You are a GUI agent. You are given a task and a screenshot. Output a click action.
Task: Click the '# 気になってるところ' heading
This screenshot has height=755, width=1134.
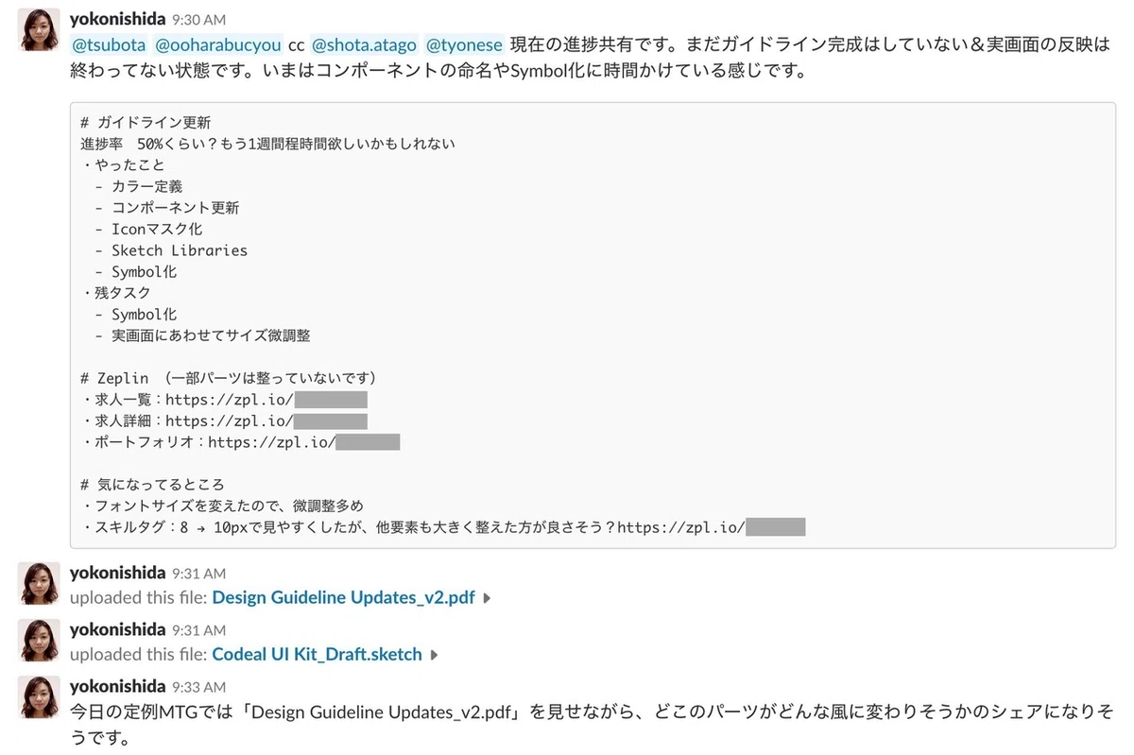pyautogui.click(x=153, y=485)
